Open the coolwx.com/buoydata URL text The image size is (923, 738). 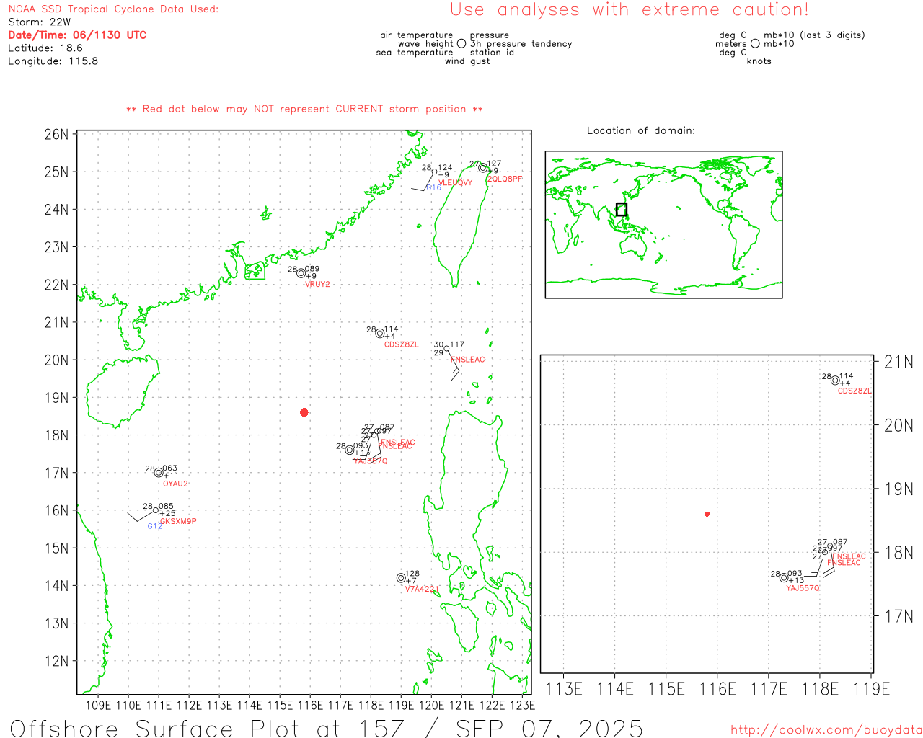click(826, 730)
